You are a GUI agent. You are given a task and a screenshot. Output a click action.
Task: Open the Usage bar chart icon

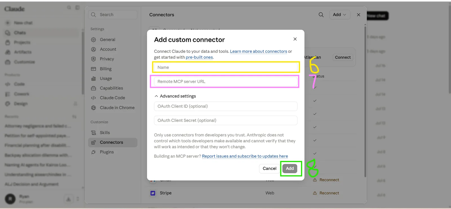click(94, 79)
